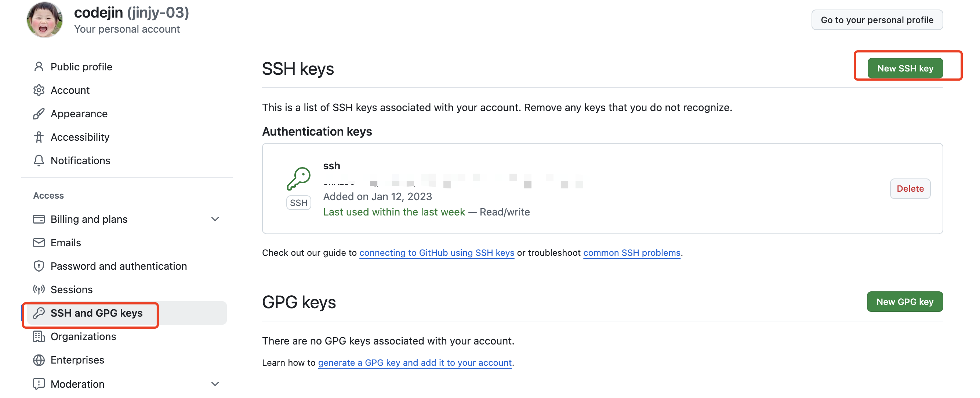Screen dimensions: 980x398
Task: Click the globe icon for Enterprises
Action: tap(39, 360)
